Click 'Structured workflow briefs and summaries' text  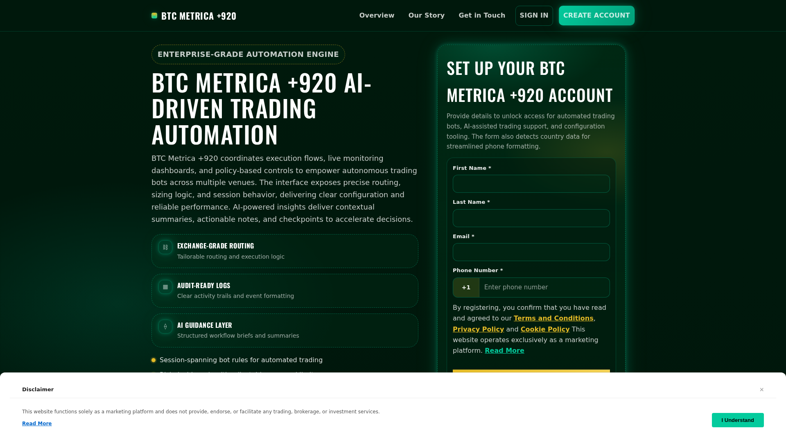coord(238,336)
